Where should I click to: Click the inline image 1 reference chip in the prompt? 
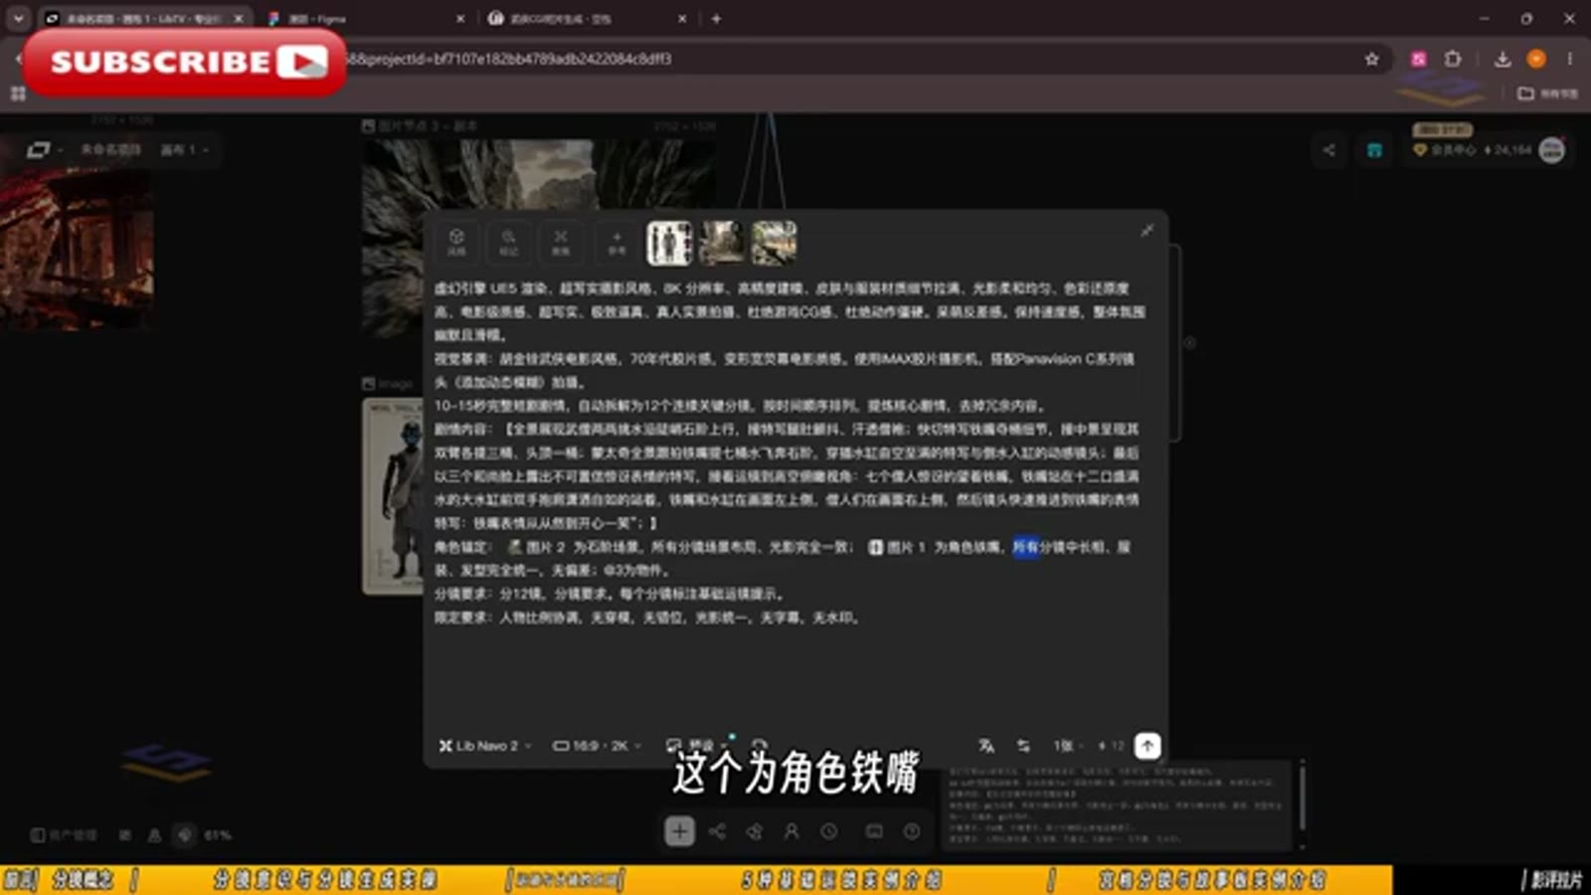897,547
